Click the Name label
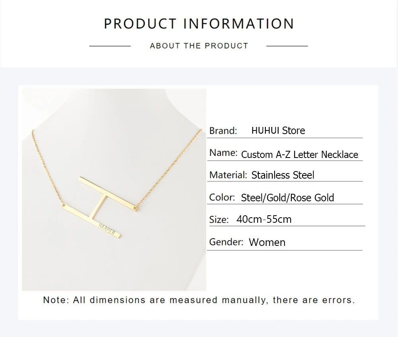This screenshot has height=337, width=398. pyautogui.click(x=223, y=153)
